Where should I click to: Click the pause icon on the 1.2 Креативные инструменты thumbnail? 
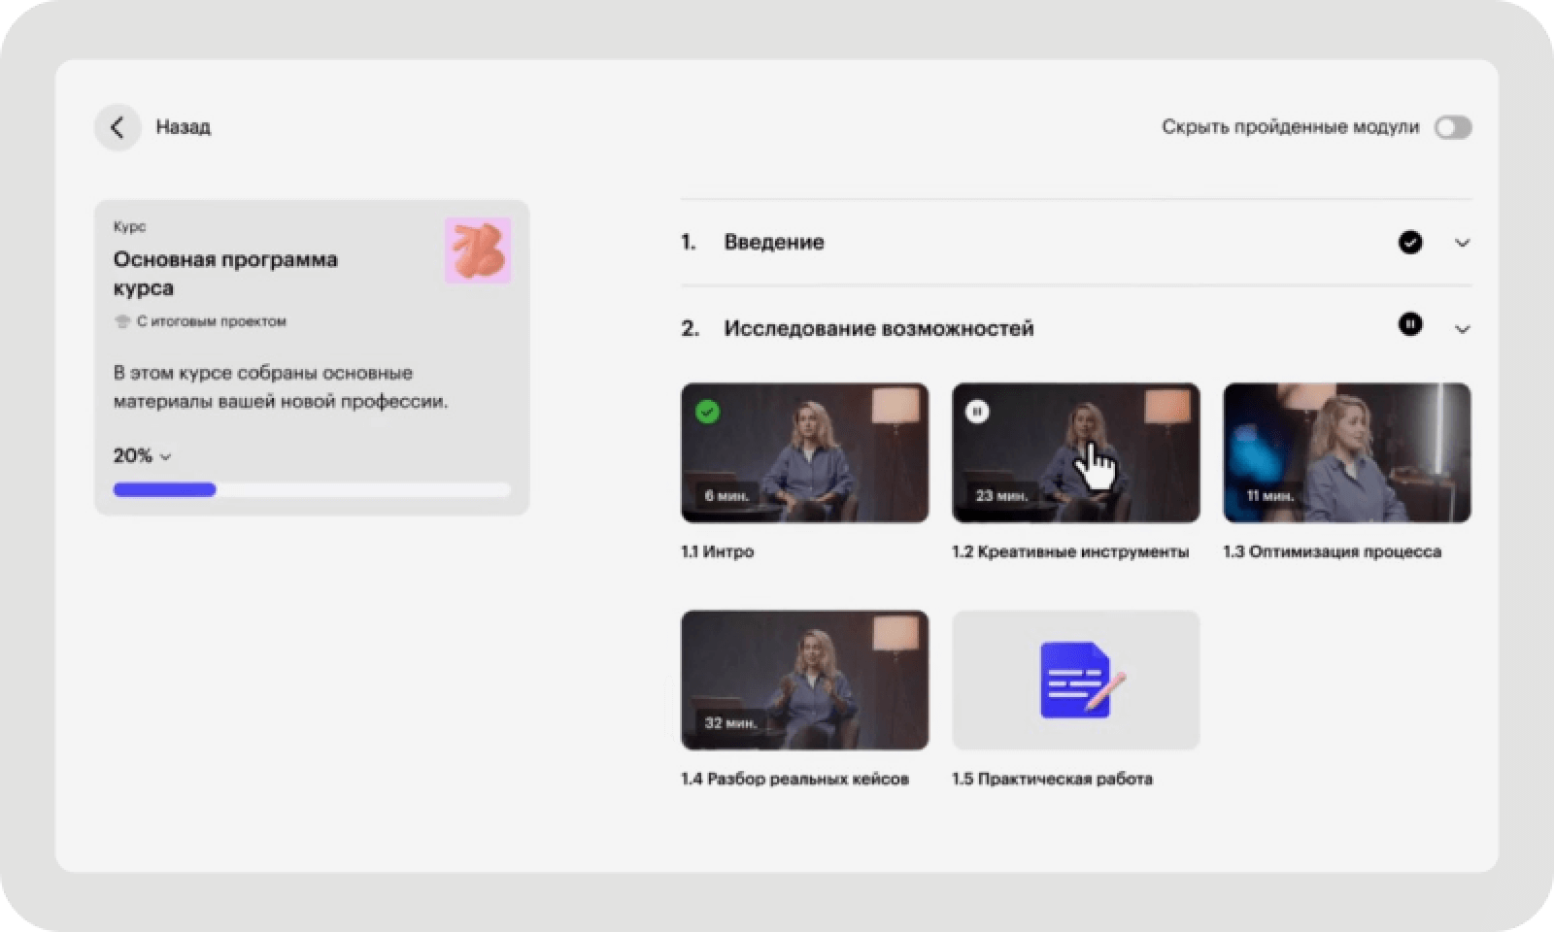977,412
